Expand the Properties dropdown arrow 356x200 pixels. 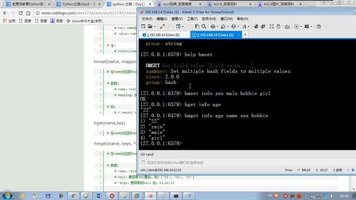point(182,27)
